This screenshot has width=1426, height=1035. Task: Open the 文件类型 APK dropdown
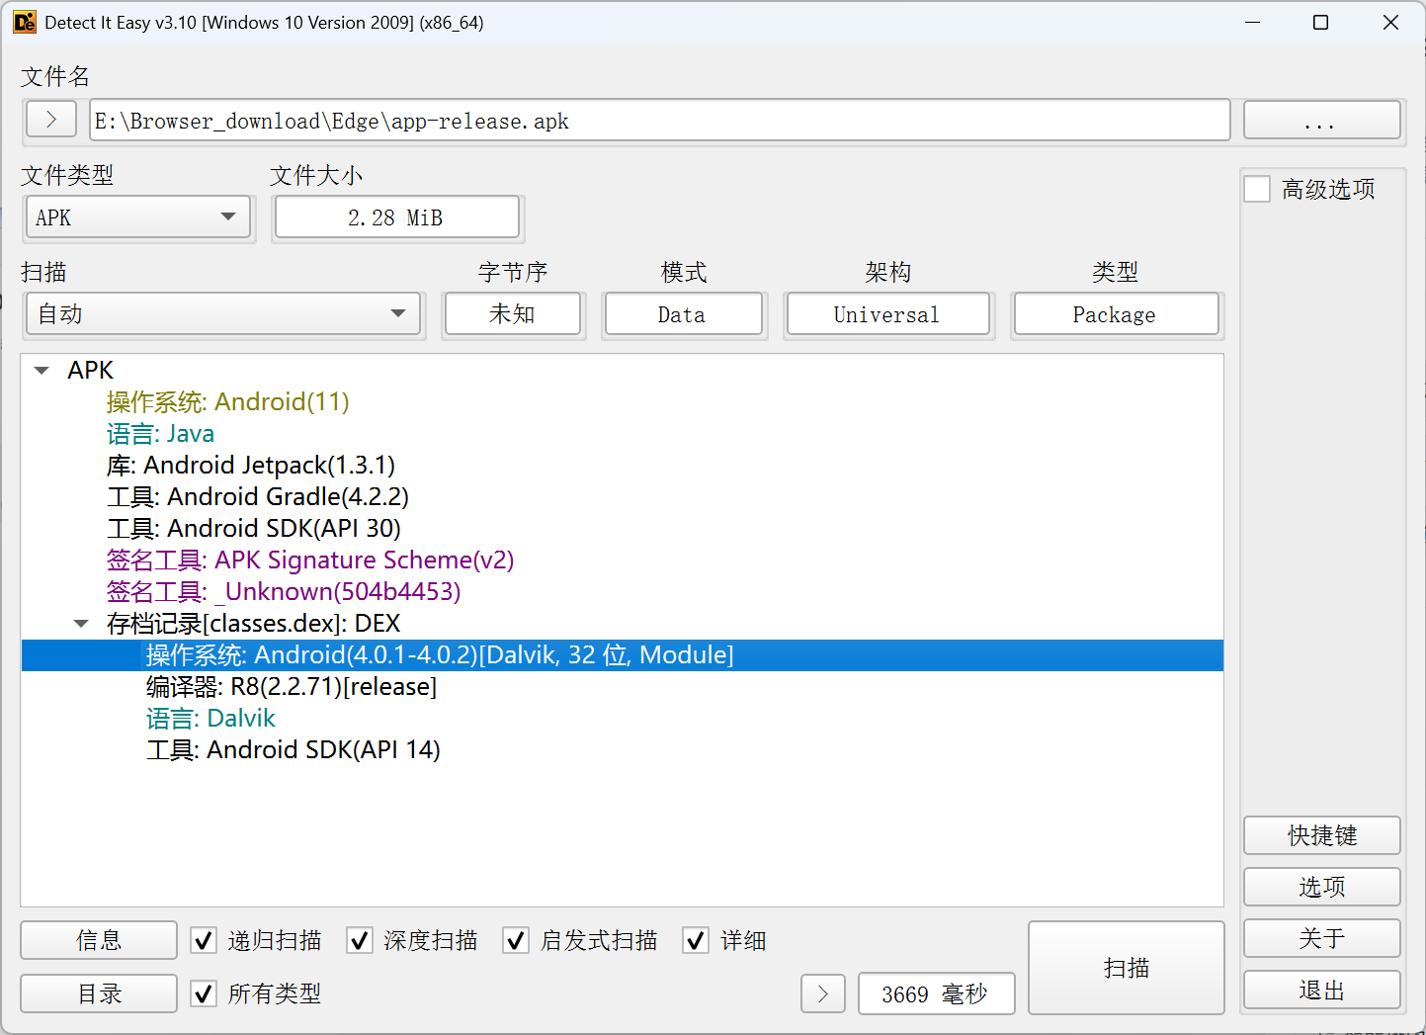click(x=138, y=217)
